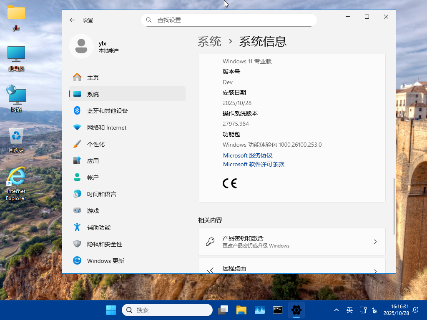Viewport: 427px width, 320px height.
Task: Open Accounts settings page
Action: [x=93, y=177]
